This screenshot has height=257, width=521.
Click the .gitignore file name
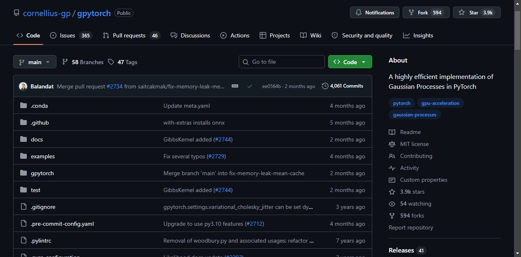[43, 207]
